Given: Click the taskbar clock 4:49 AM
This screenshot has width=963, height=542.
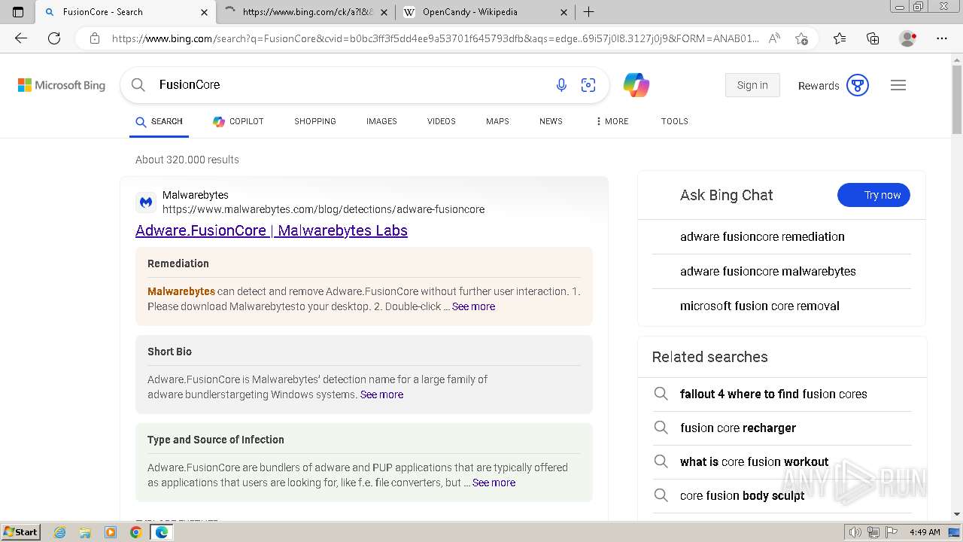Looking at the screenshot, I should click(925, 532).
